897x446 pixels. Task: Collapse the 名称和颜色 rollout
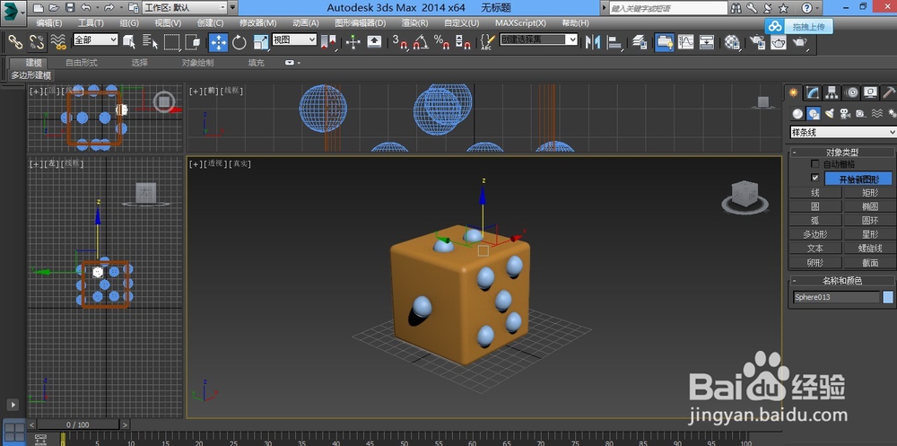[x=842, y=281]
